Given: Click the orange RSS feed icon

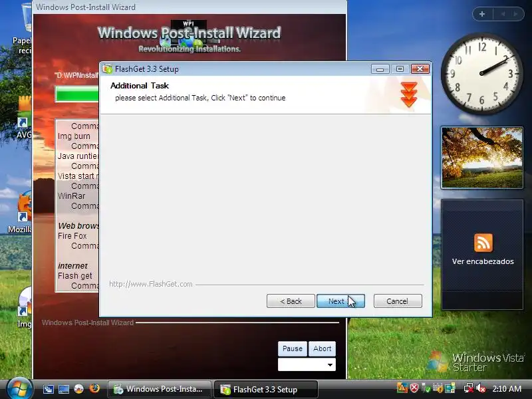Looking at the screenshot, I should click(x=483, y=243).
